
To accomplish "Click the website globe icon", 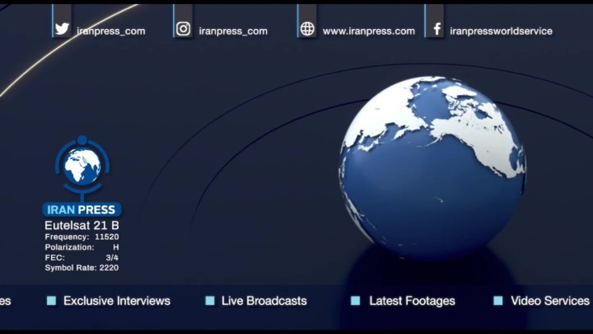I will coord(308,29).
